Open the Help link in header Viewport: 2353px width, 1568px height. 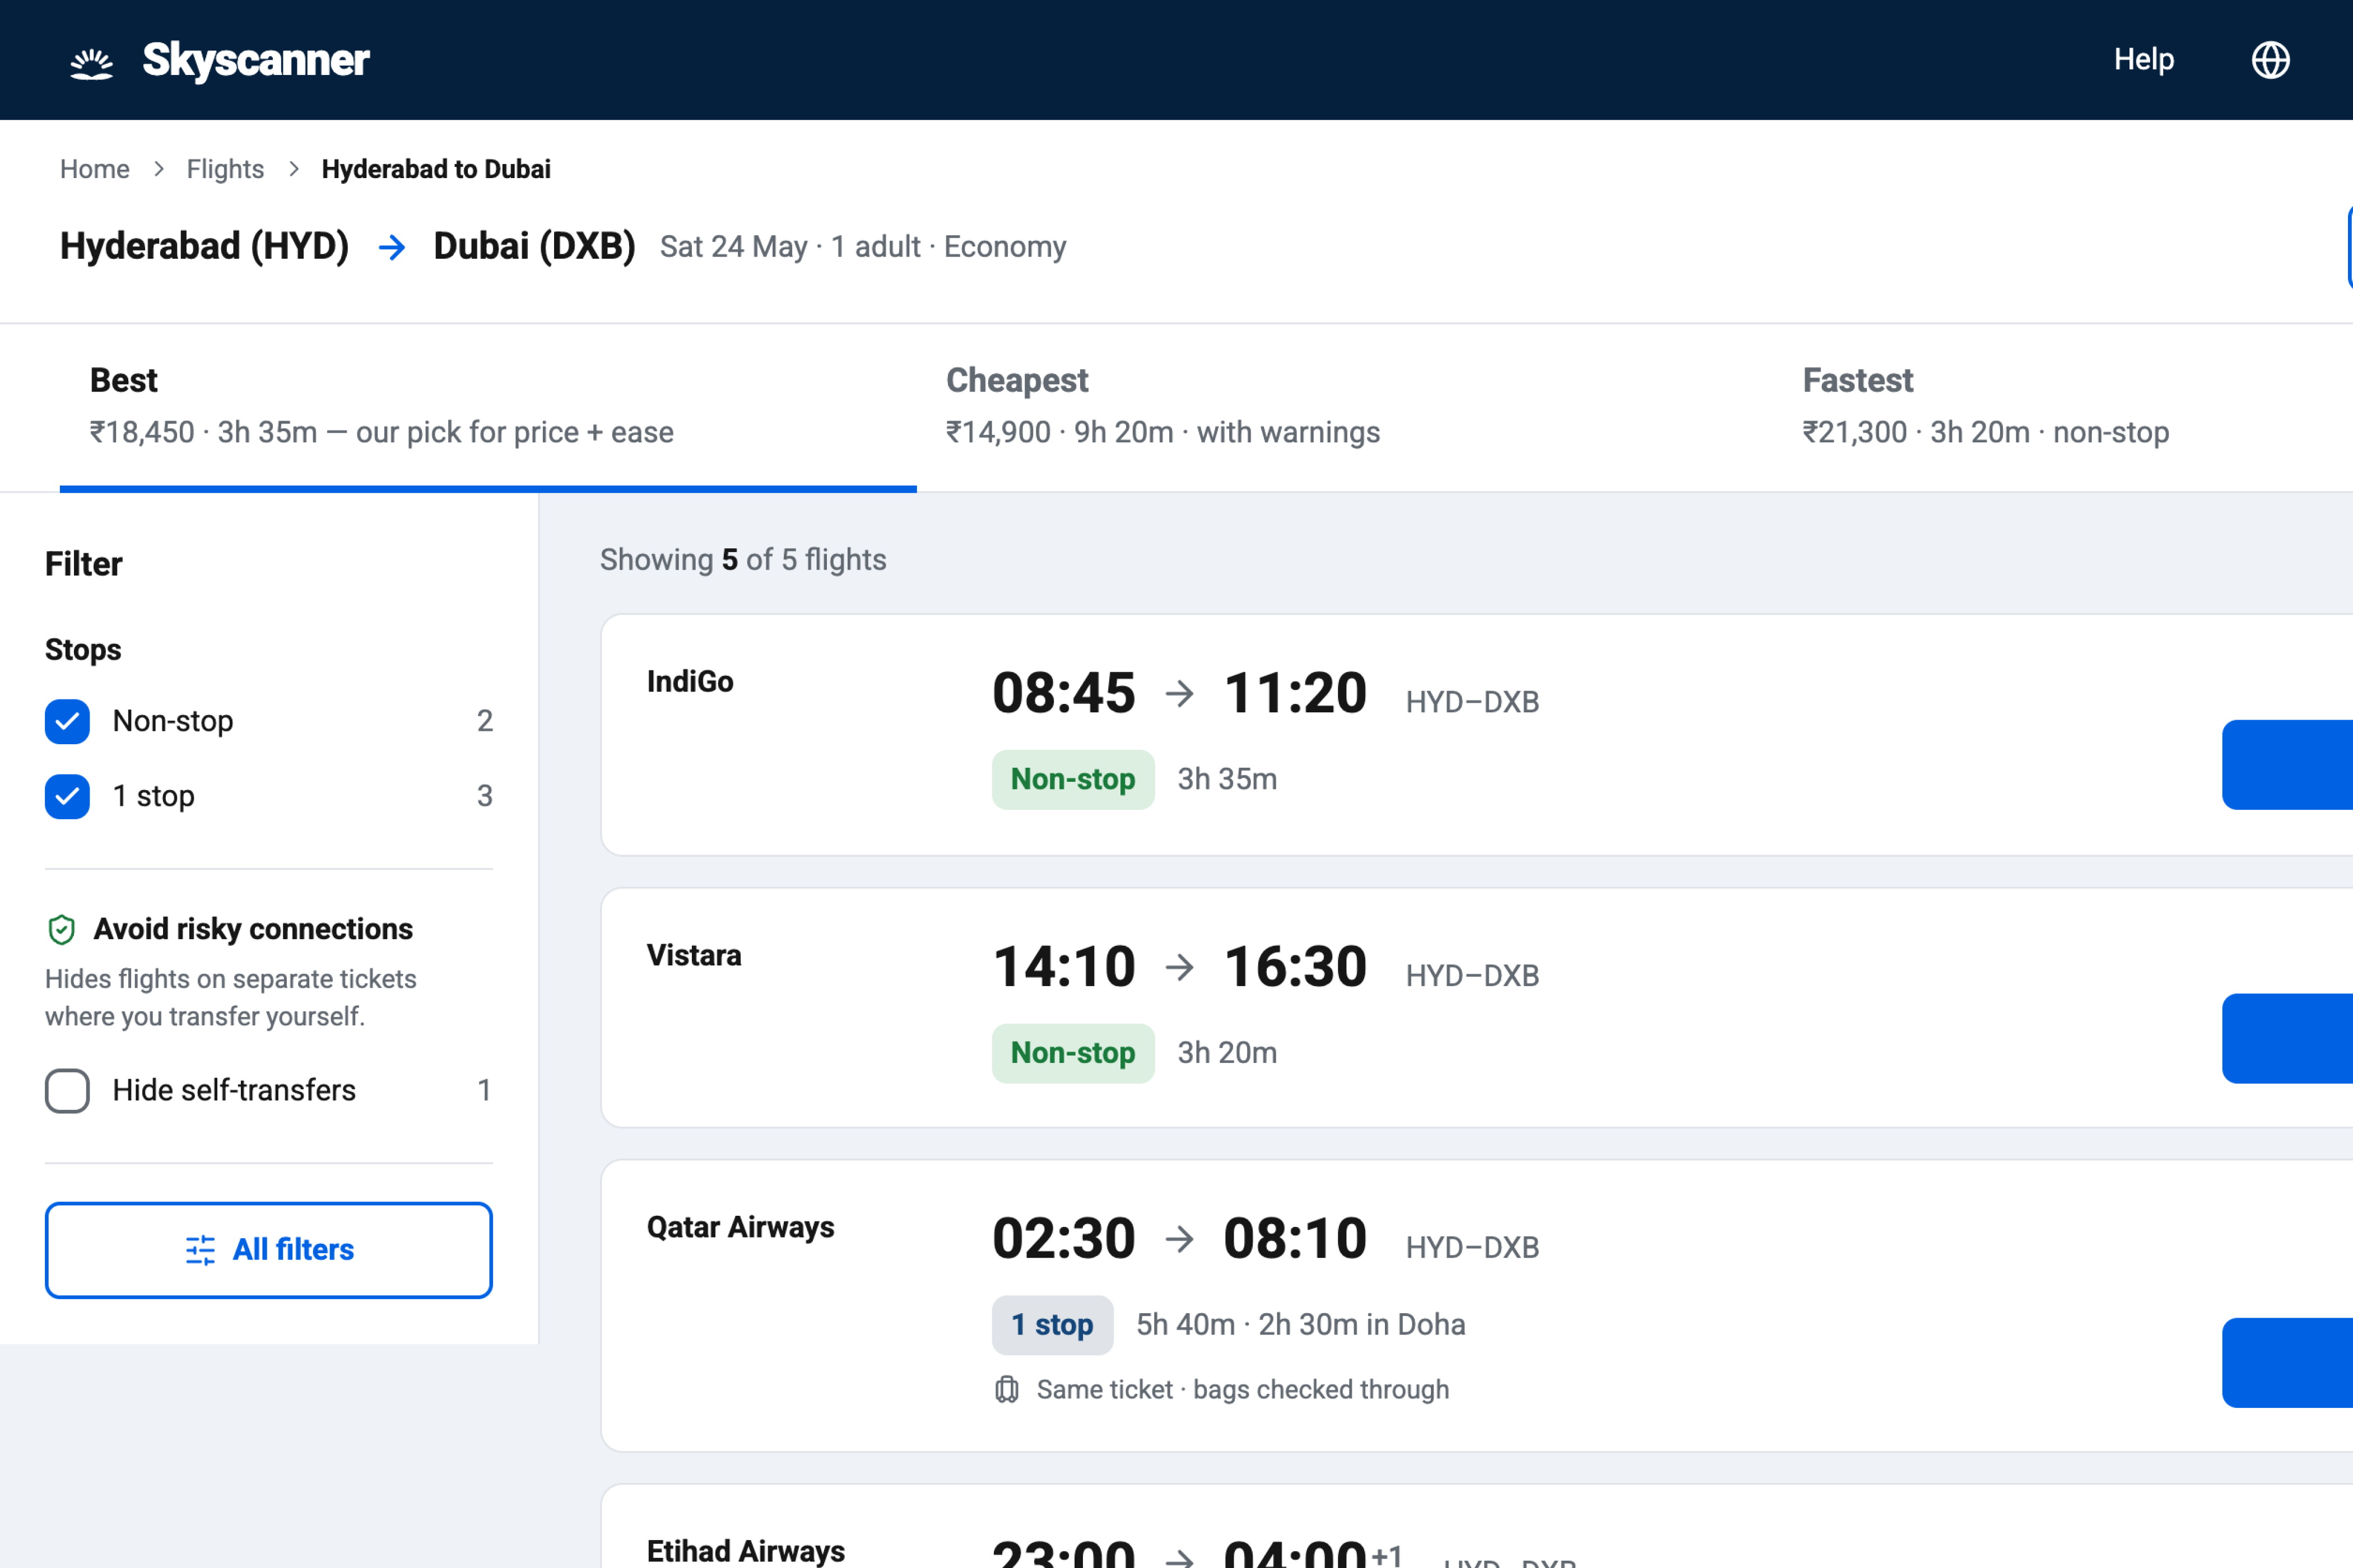click(2143, 59)
